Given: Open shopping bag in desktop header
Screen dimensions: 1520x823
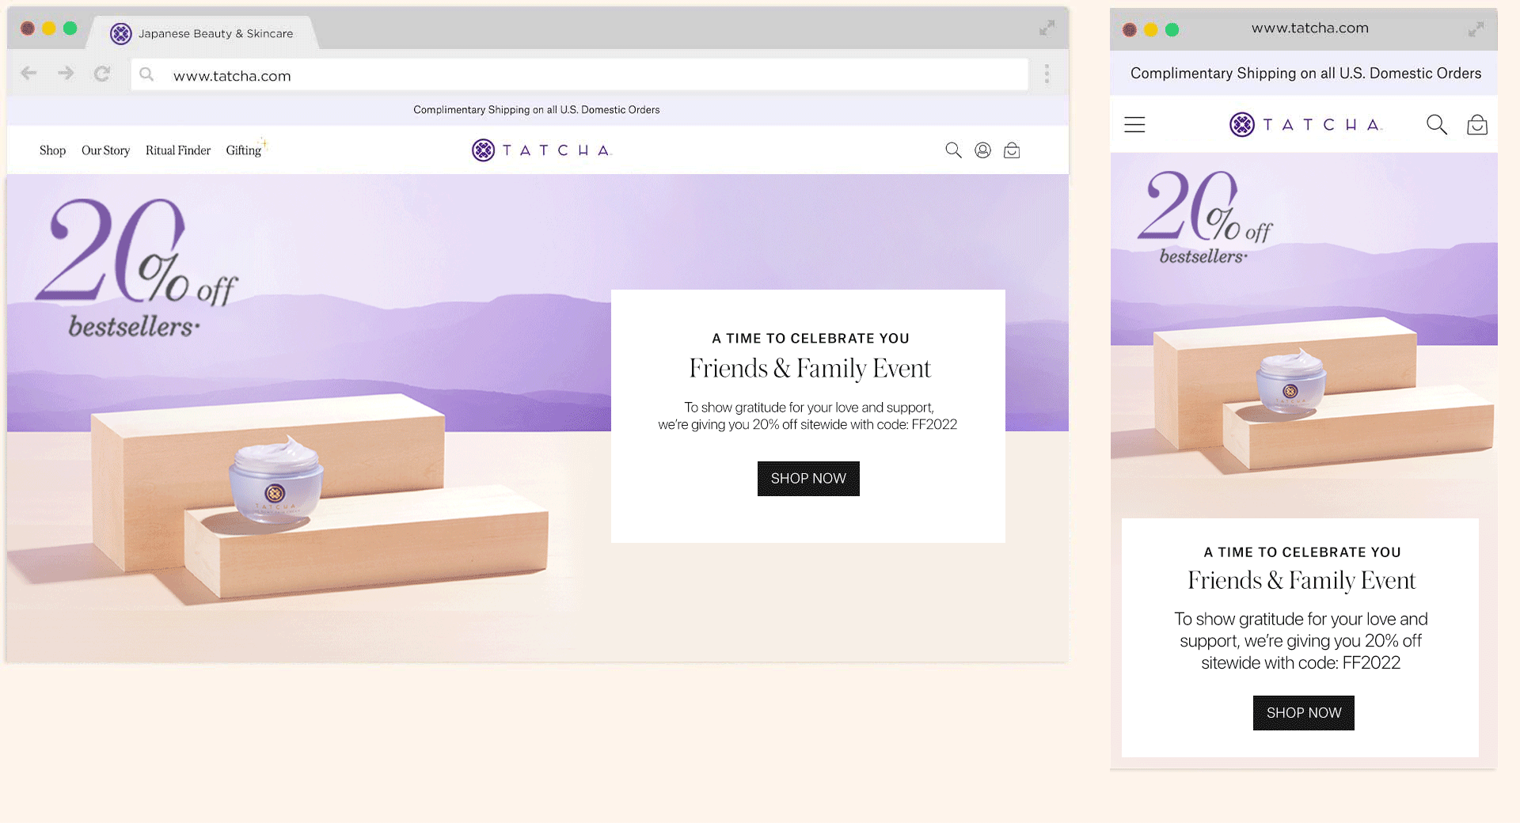Looking at the screenshot, I should tap(1012, 150).
